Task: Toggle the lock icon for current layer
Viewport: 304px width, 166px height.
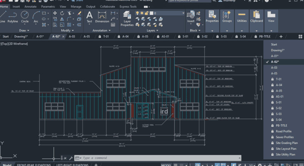Action: (146, 13)
